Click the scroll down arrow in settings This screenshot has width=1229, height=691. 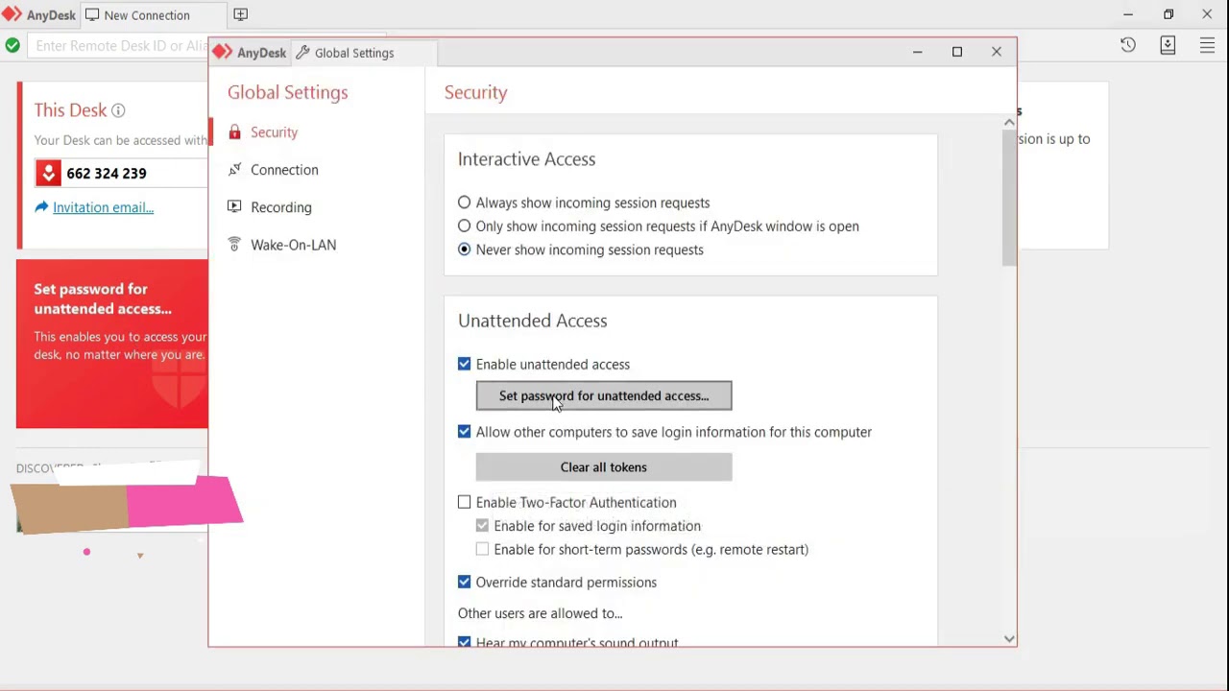(x=1009, y=638)
